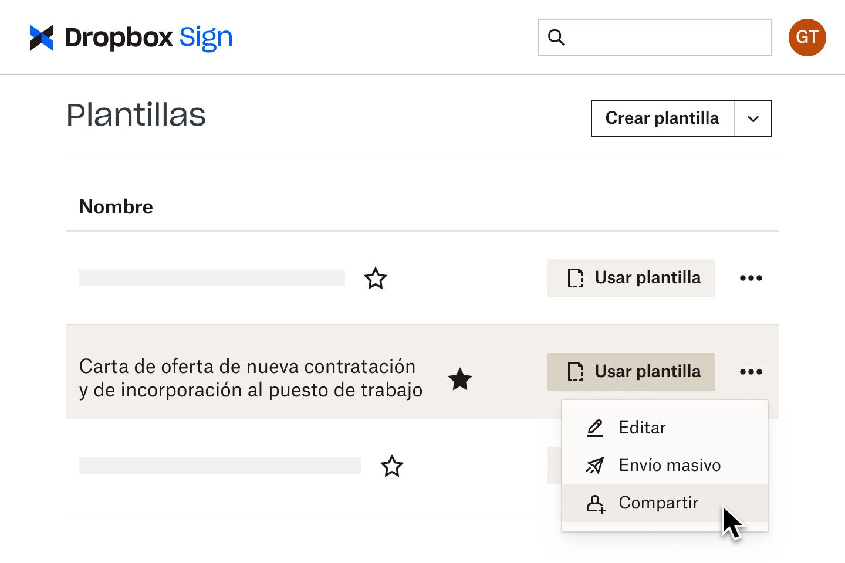Select Envío masivo from the menu
845x563 pixels.
(x=670, y=465)
